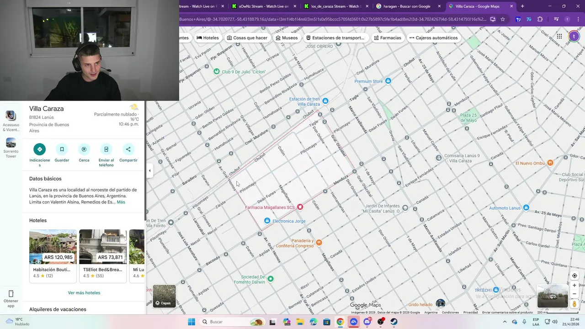Select Electronica Jorge map marker

267,221
